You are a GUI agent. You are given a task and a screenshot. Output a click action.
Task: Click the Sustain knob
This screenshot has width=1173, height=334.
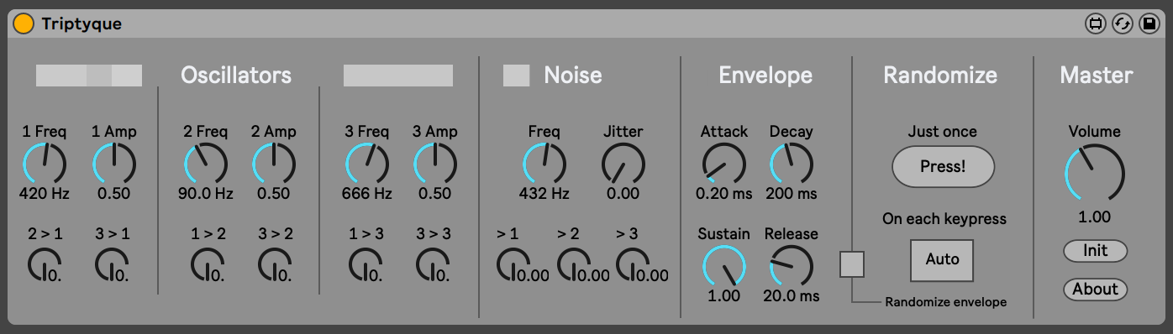click(723, 265)
